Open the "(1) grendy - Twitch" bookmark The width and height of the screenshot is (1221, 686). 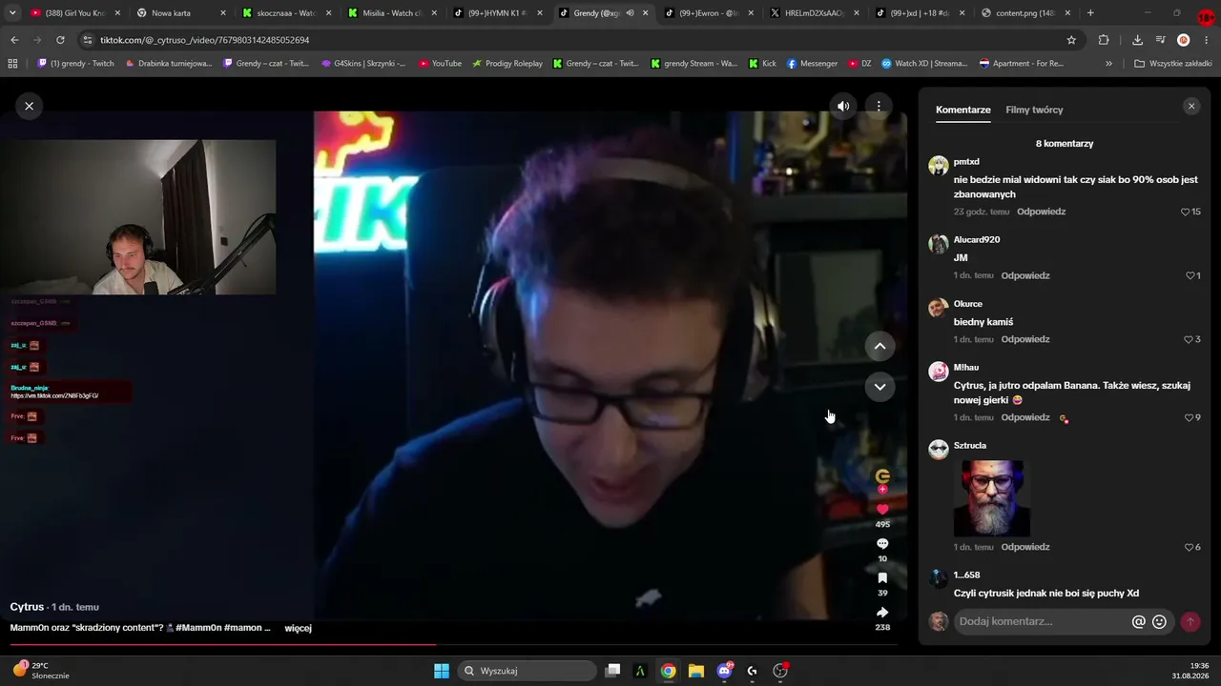(x=75, y=64)
